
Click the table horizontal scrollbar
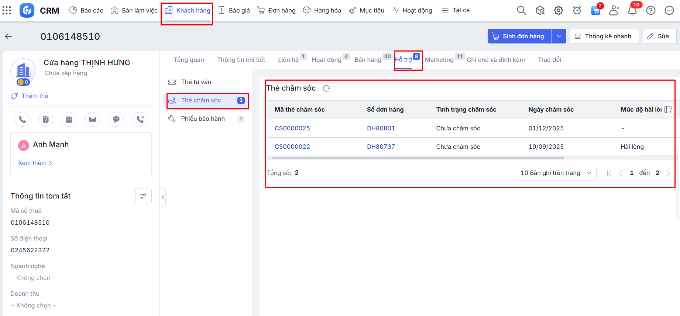click(x=417, y=158)
